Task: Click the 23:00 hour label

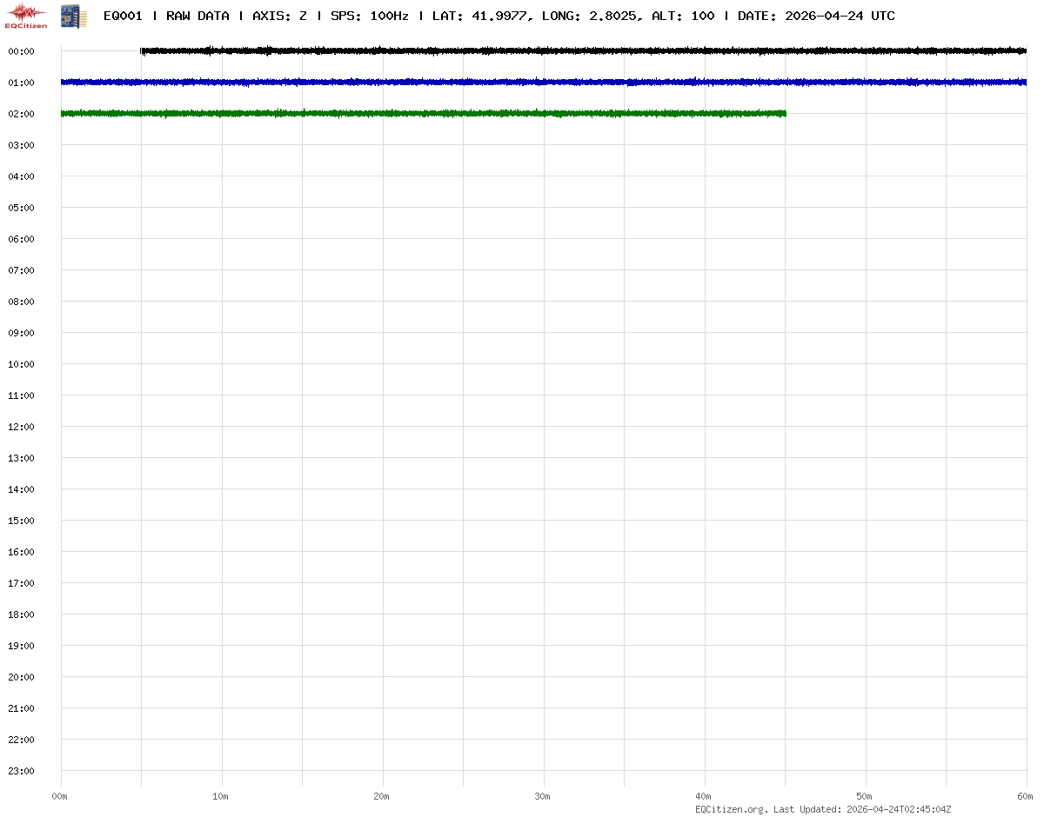Action: 21,771
